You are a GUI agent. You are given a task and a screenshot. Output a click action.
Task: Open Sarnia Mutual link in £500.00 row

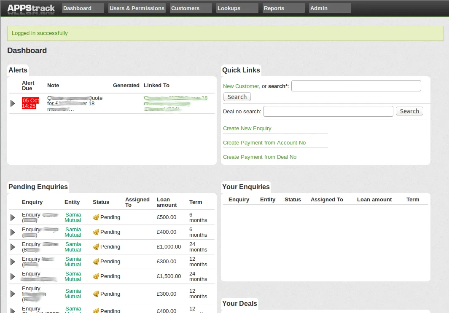pos(73,217)
